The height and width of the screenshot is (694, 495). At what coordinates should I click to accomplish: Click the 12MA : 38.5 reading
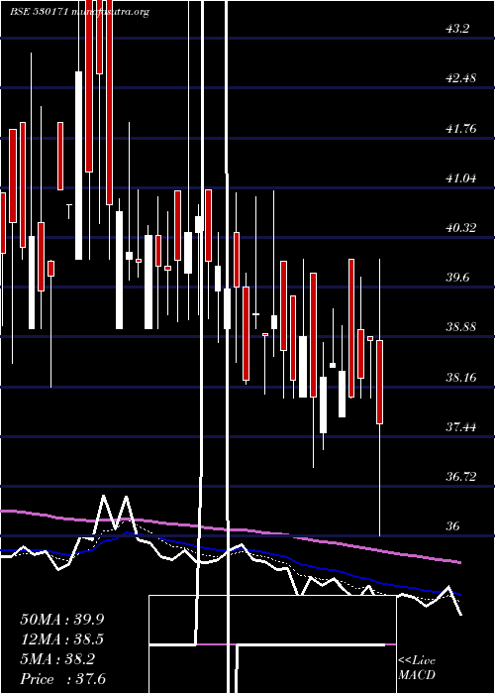point(62,639)
